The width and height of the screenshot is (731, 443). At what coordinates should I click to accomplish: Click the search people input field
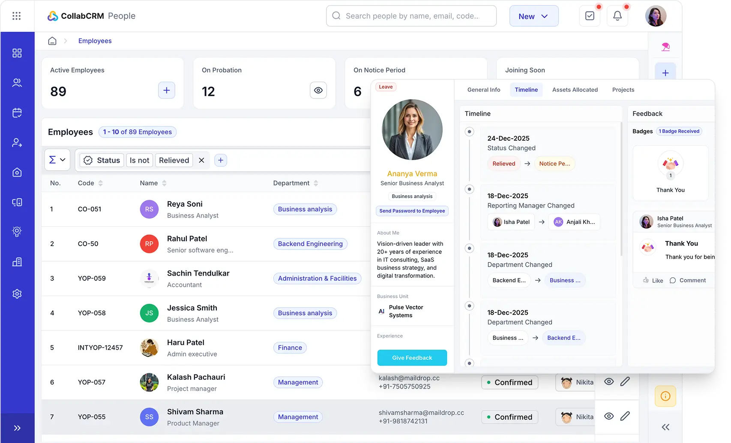410,16
